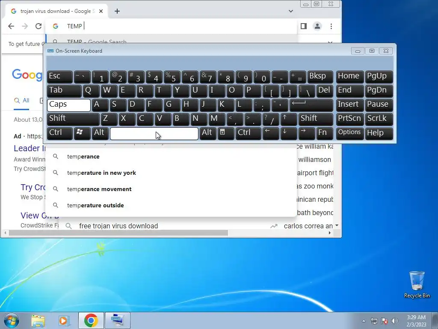Open the Action Center flag icon

tap(385, 321)
